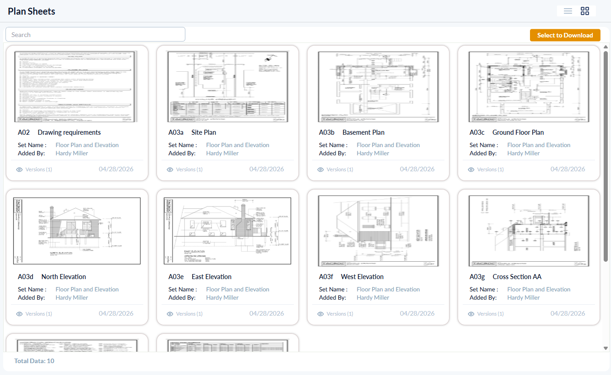Focus the Search input field
The height and width of the screenshot is (375, 611).
(x=95, y=35)
